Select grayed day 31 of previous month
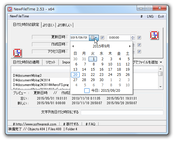This screenshot has height=141, width=175. pyautogui.click(x=84, y=59)
